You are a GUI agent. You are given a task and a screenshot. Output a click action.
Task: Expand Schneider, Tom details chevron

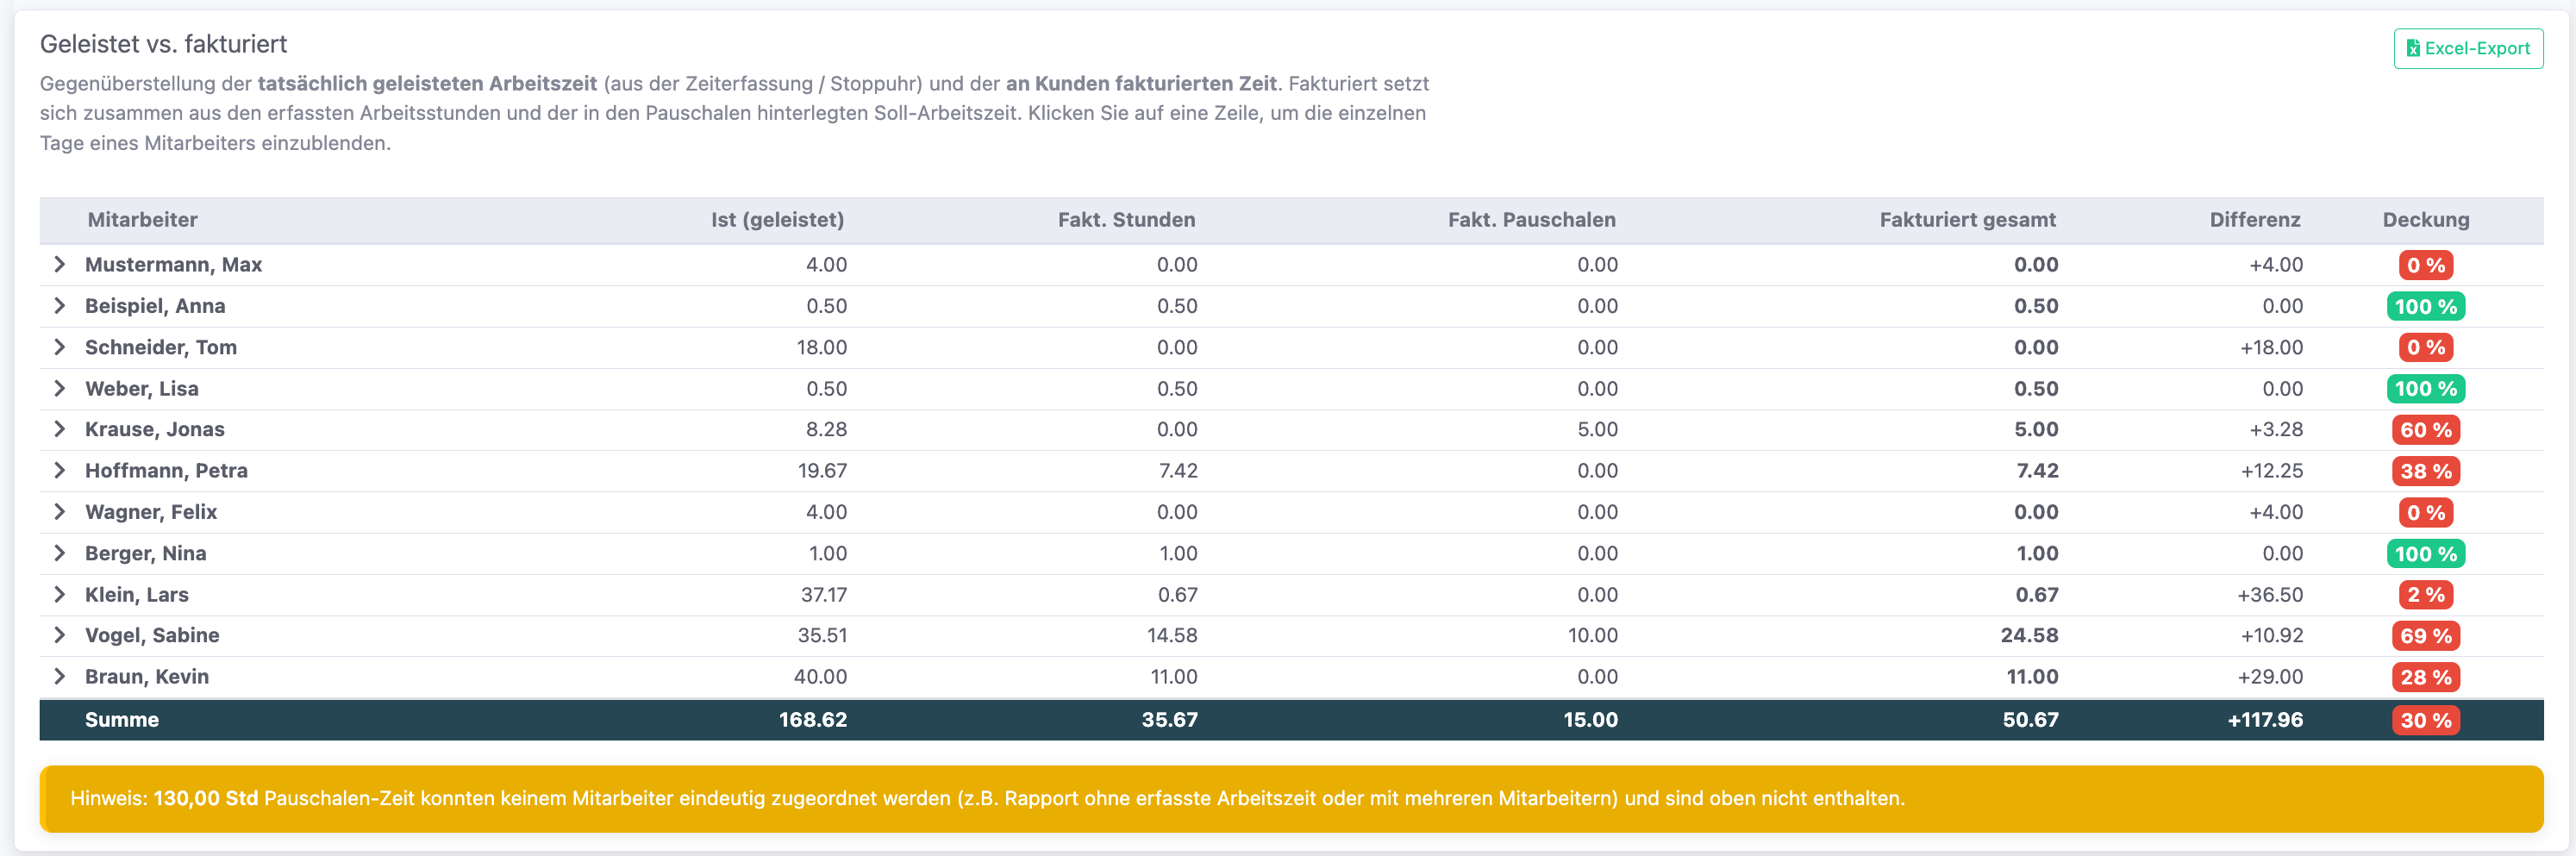pyautogui.click(x=60, y=347)
